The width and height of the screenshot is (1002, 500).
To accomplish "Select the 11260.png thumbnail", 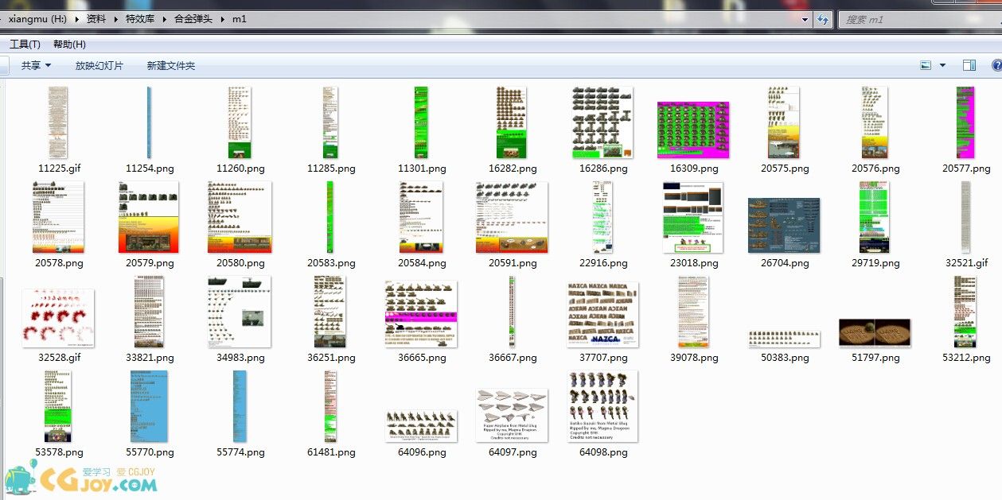I will coord(240,122).
